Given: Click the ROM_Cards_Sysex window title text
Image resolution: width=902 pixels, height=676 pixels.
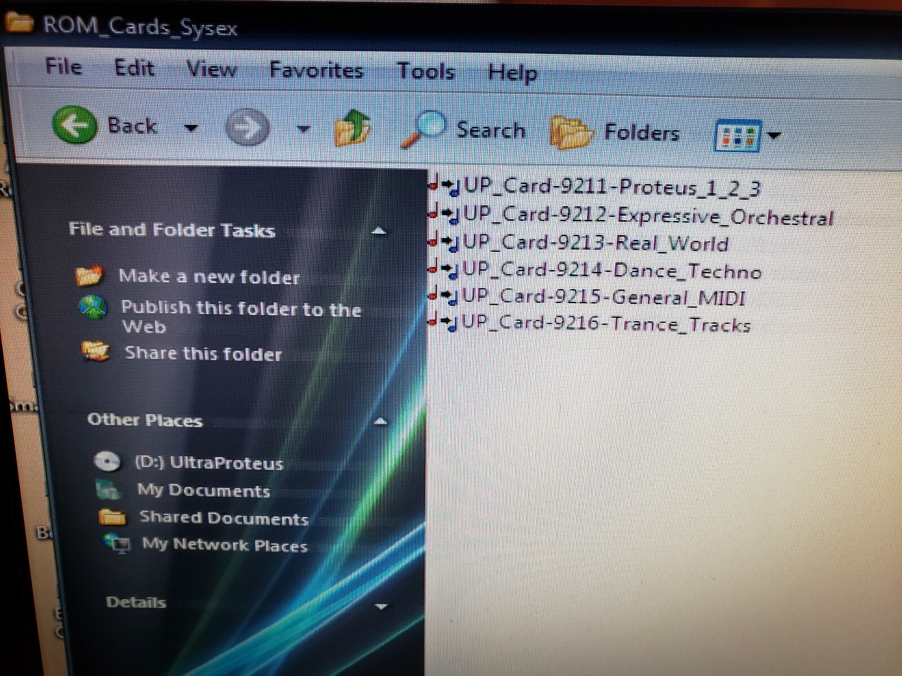Looking at the screenshot, I should [x=140, y=26].
